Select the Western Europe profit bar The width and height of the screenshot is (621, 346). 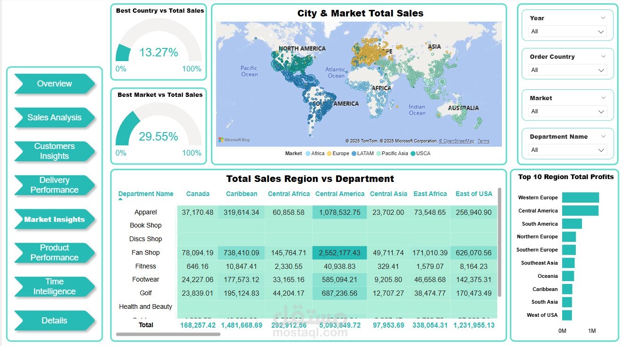coord(580,197)
